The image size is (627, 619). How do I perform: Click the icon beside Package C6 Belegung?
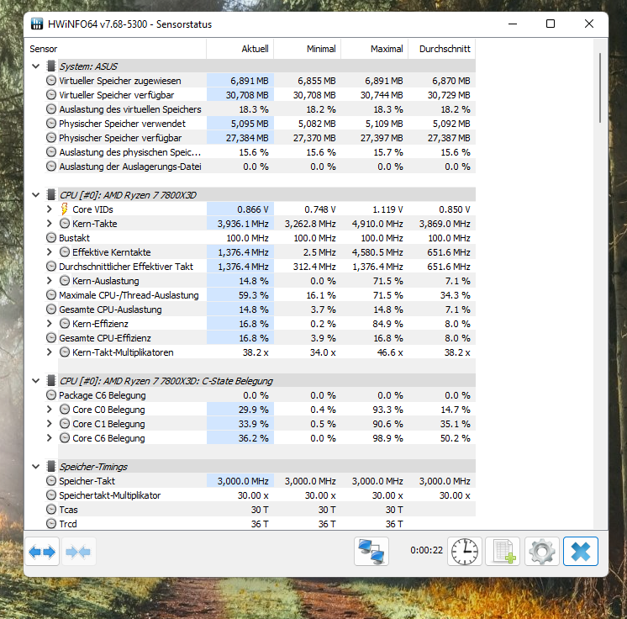pyautogui.click(x=51, y=395)
